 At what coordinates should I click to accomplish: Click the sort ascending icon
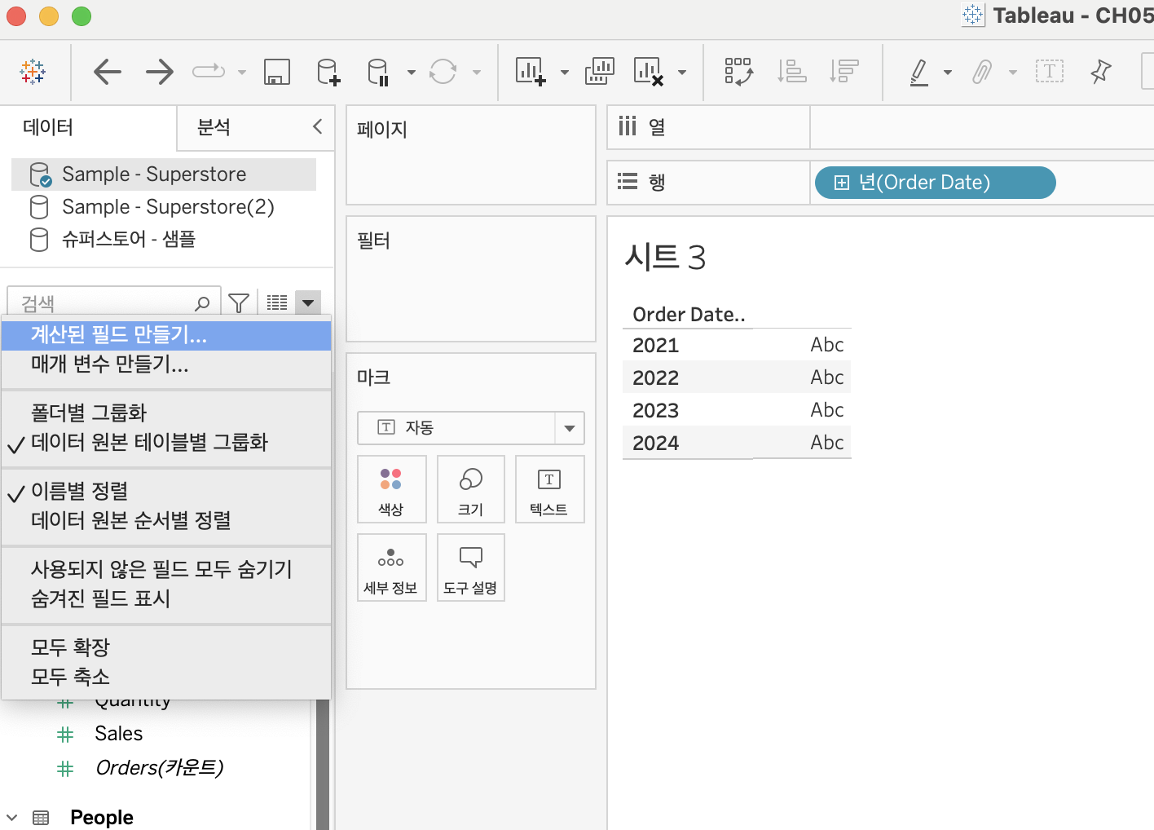point(792,72)
